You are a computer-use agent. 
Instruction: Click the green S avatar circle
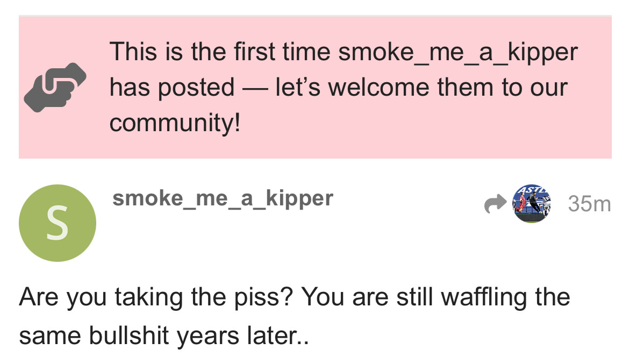[58, 223]
